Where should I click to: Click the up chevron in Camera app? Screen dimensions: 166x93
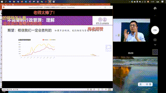155,16
